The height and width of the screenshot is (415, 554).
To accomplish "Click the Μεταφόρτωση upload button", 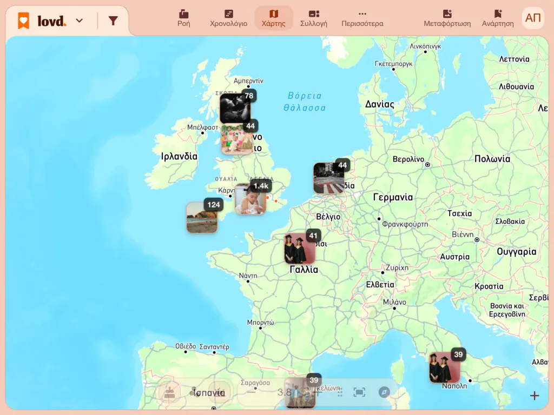I will coord(447,18).
